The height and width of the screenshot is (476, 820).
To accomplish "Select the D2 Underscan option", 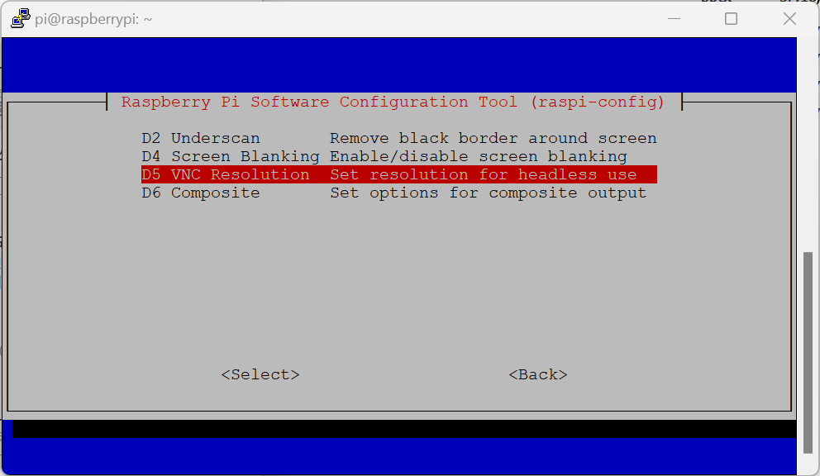I will point(399,138).
